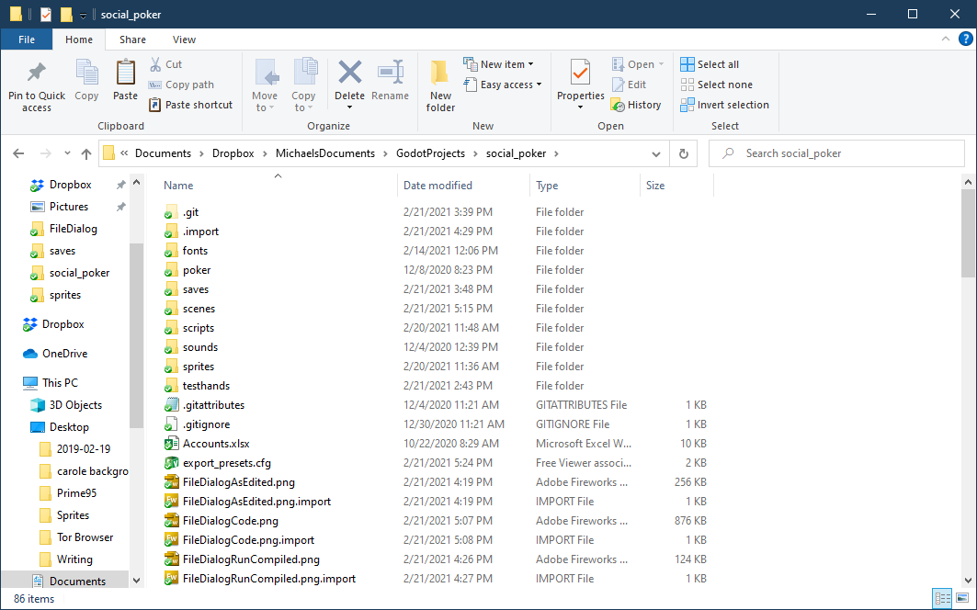This screenshot has width=977, height=610.
Task: Open the address bar dropdown arrow
Action: point(655,152)
